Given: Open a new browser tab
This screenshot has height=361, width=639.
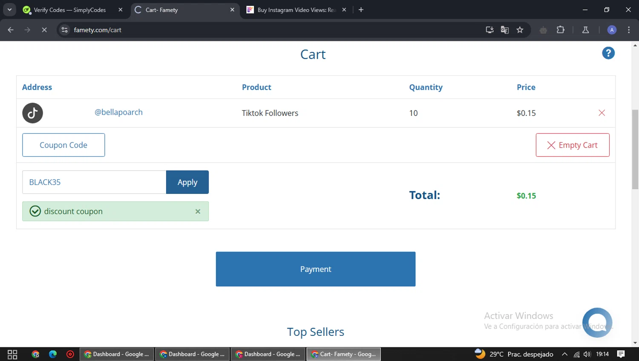Looking at the screenshot, I should point(361,10).
